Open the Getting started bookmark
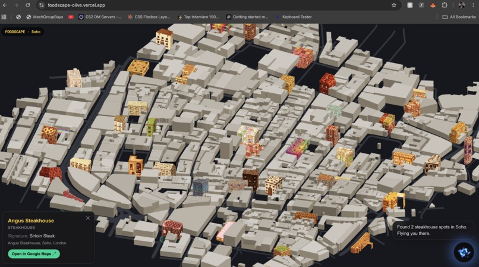The image size is (479, 267). pos(247,17)
